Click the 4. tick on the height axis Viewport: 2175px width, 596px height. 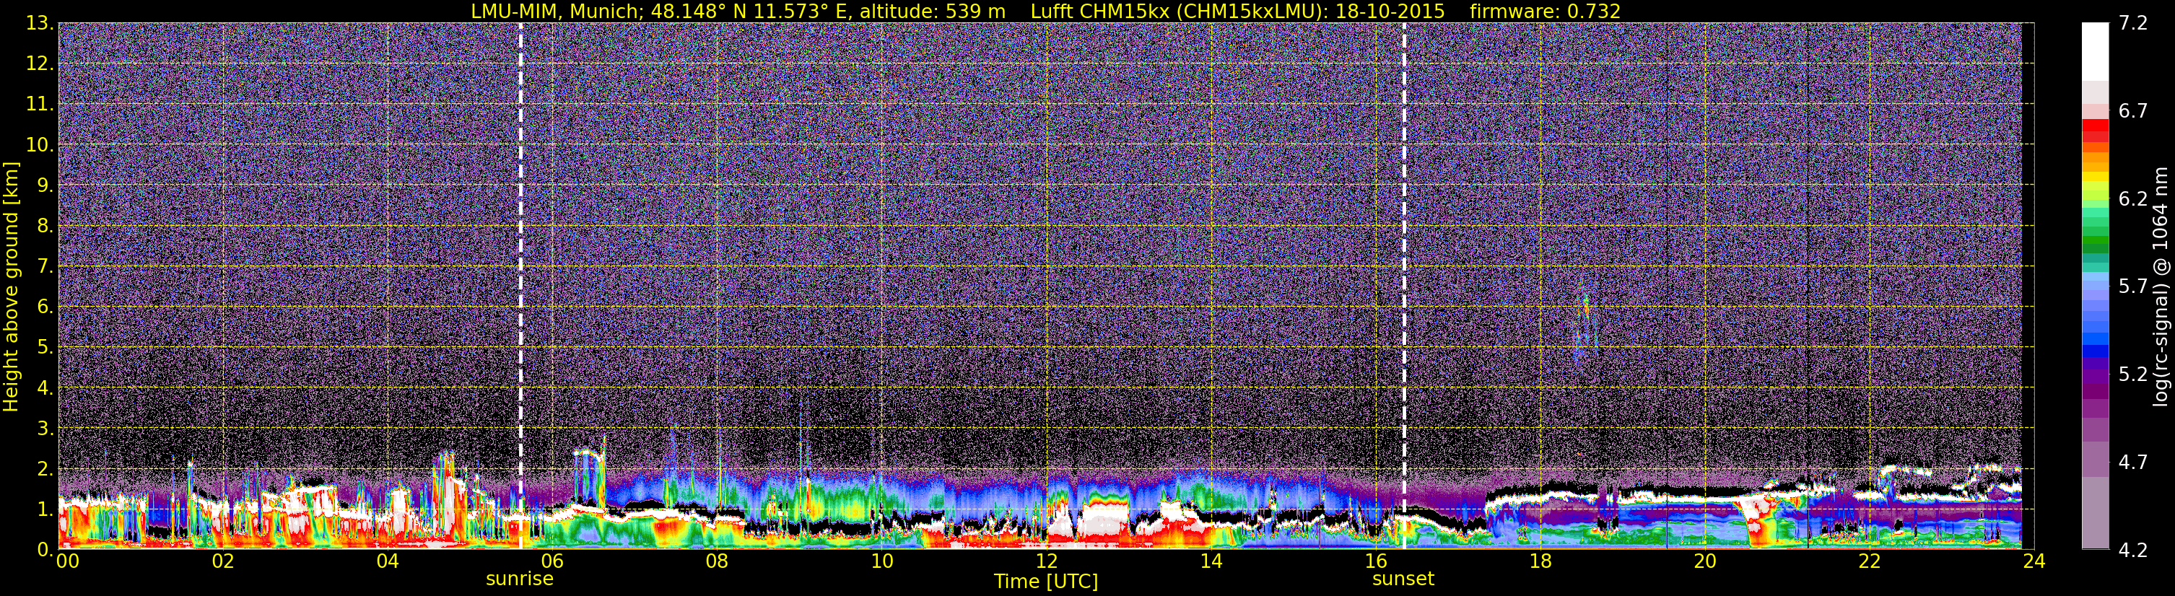[44, 387]
